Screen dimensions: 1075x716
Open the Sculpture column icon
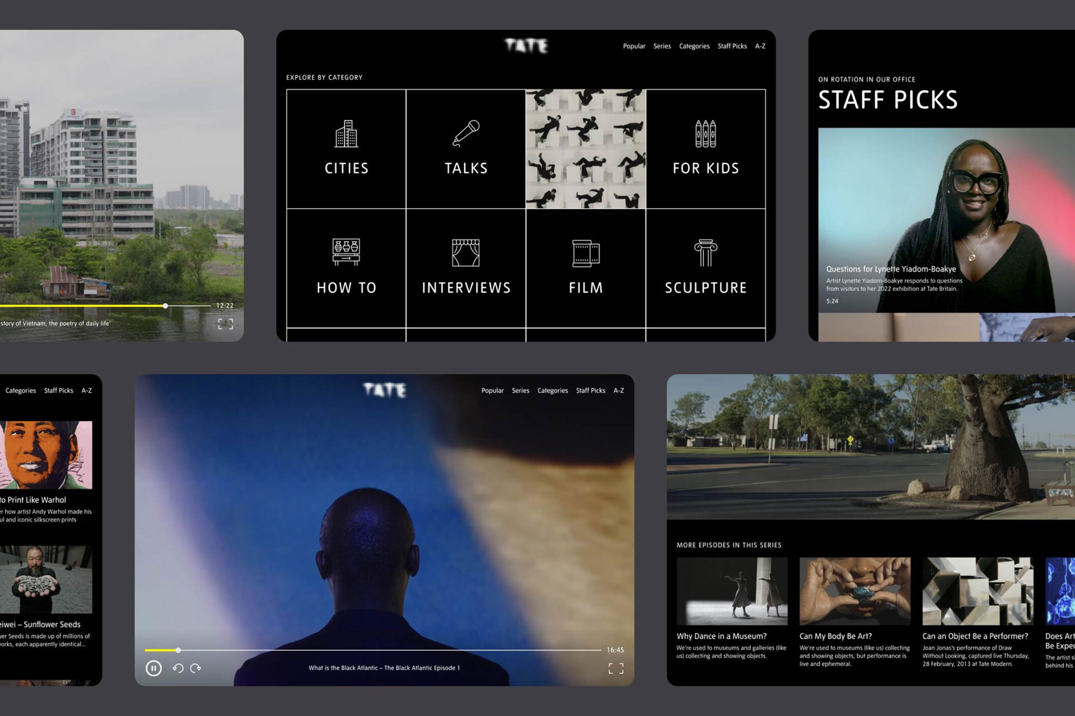(705, 252)
